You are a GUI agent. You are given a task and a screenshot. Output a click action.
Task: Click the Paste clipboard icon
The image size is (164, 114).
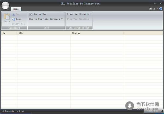(7, 16)
